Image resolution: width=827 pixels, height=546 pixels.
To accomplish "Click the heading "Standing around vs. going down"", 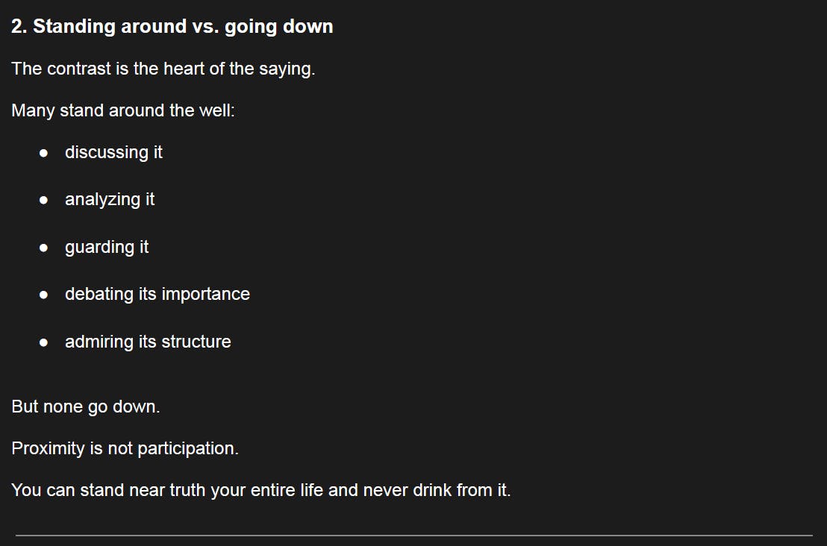I will coord(183,27).
